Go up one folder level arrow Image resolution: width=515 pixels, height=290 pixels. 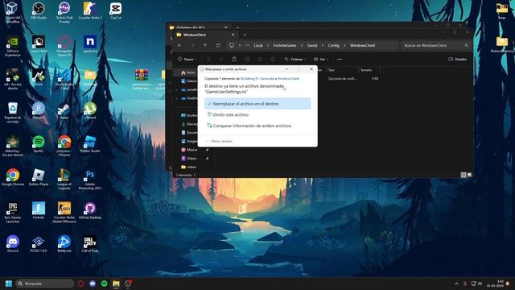coord(205,45)
